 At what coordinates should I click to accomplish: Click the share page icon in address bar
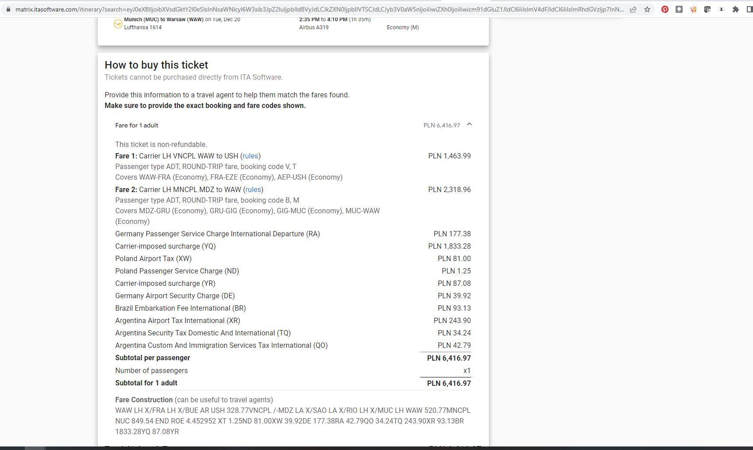click(633, 9)
